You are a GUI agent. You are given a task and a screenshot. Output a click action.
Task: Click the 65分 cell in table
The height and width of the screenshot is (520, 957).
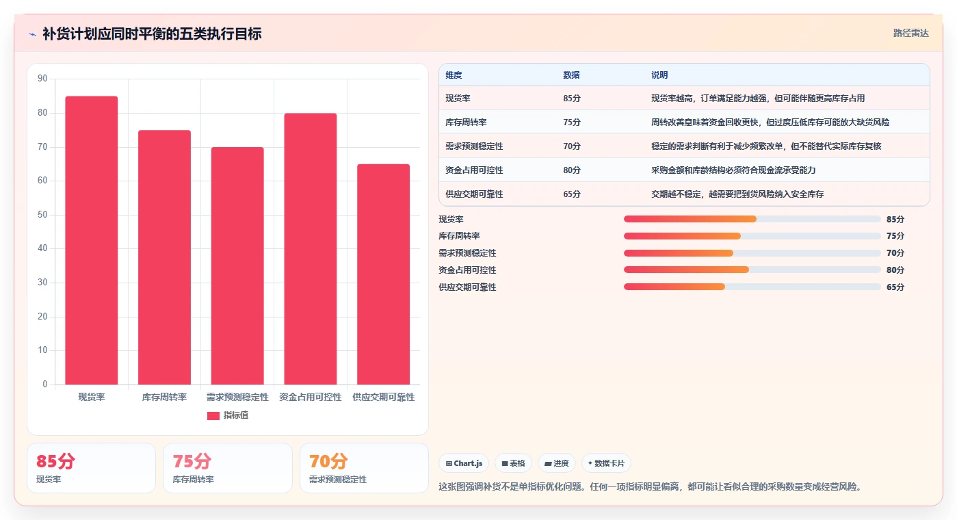point(572,194)
